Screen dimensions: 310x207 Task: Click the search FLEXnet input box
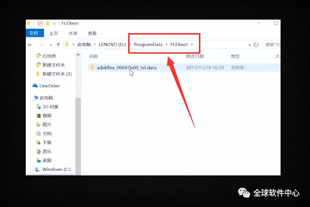(272, 45)
